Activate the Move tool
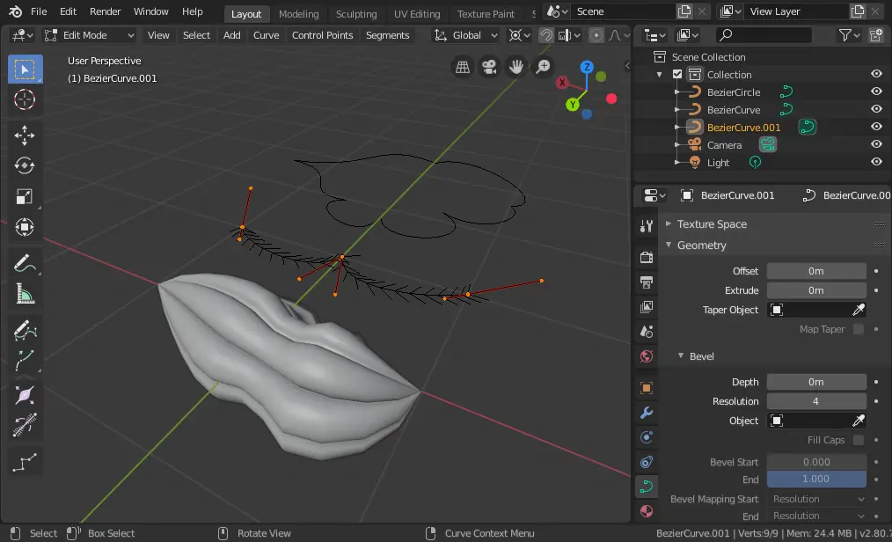The image size is (892, 542). tap(25, 134)
